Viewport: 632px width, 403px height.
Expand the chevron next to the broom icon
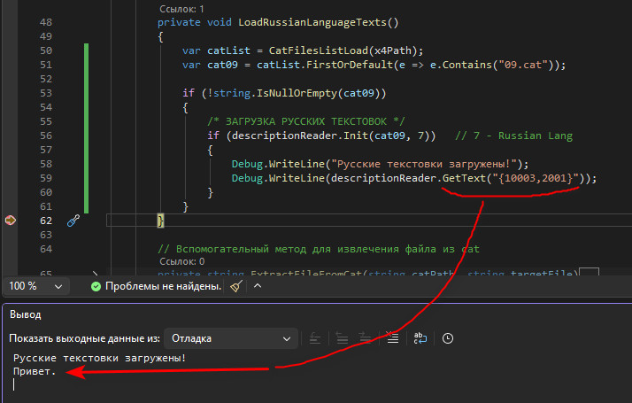258,286
